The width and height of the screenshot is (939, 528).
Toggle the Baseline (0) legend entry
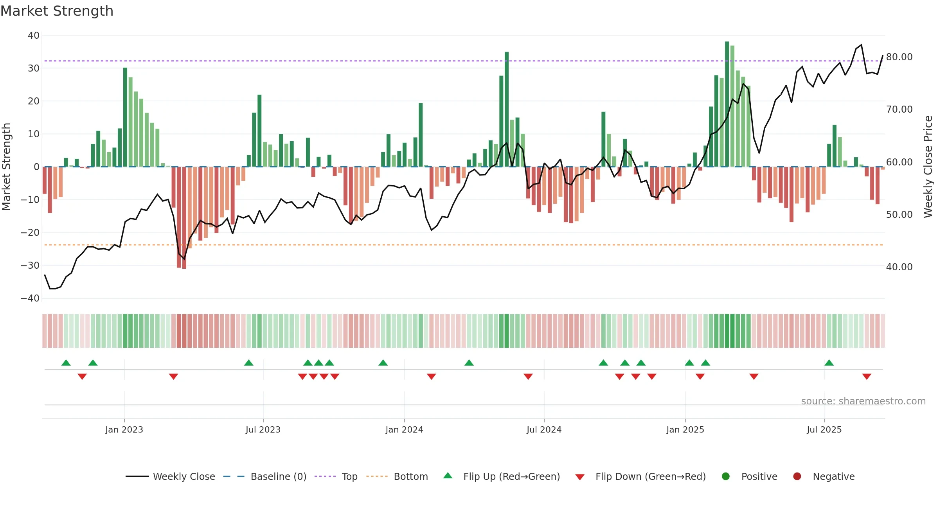(265, 476)
